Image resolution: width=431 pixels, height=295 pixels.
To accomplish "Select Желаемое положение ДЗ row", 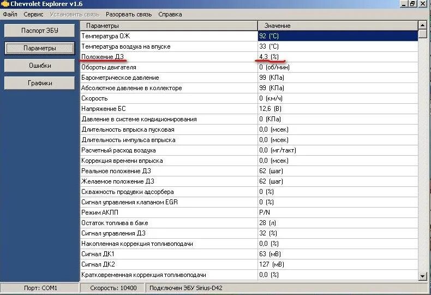I will pos(249,181).
